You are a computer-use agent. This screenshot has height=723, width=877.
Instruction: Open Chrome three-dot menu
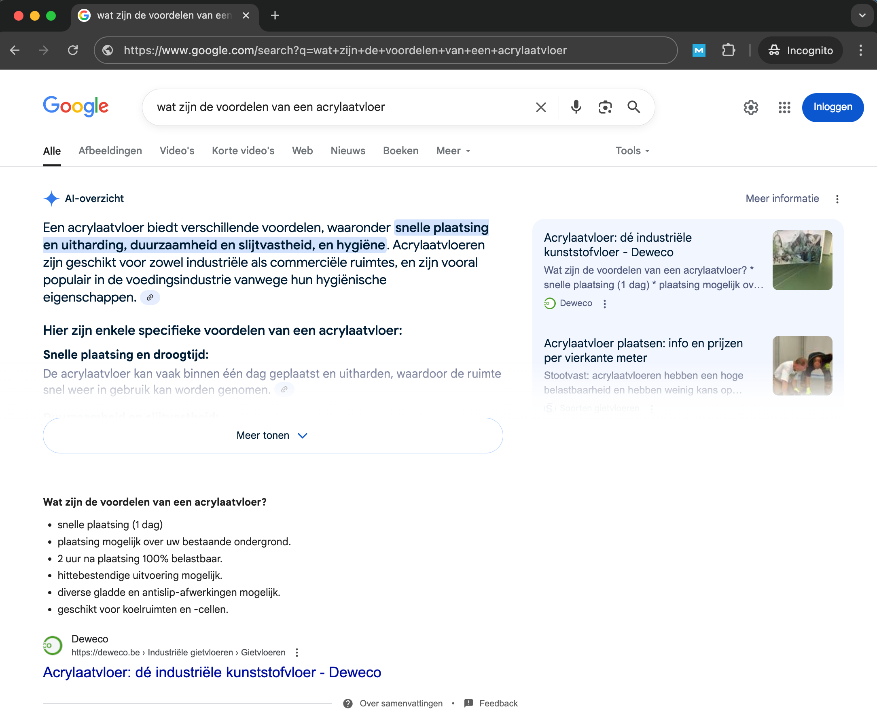click(x=860, y=50)
